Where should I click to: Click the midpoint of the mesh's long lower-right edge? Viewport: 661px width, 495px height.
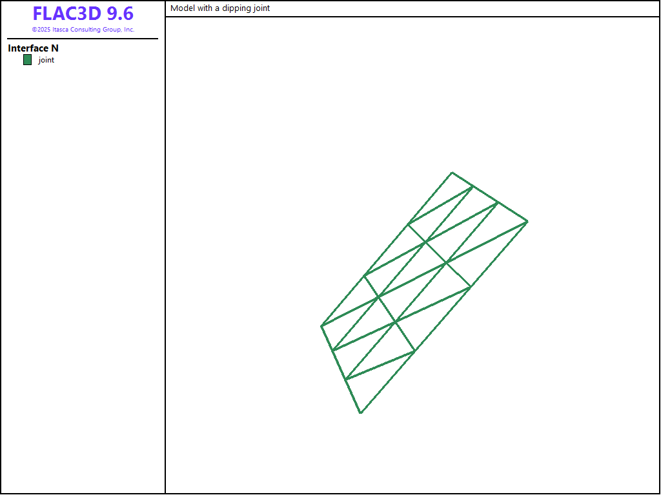point(444,317)
